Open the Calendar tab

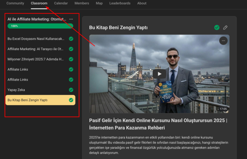pos(61,3)
